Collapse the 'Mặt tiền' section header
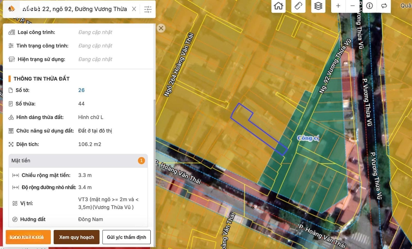 pyautogui.click(x=72, y=161)
